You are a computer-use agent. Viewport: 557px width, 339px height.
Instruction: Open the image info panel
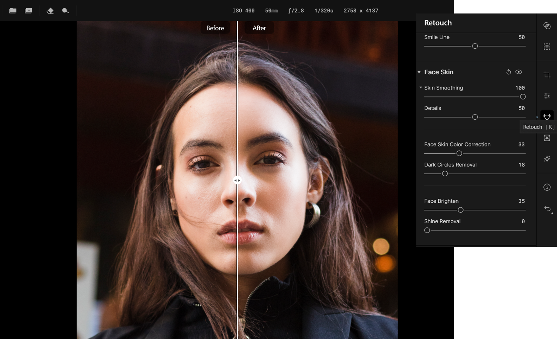547,187
